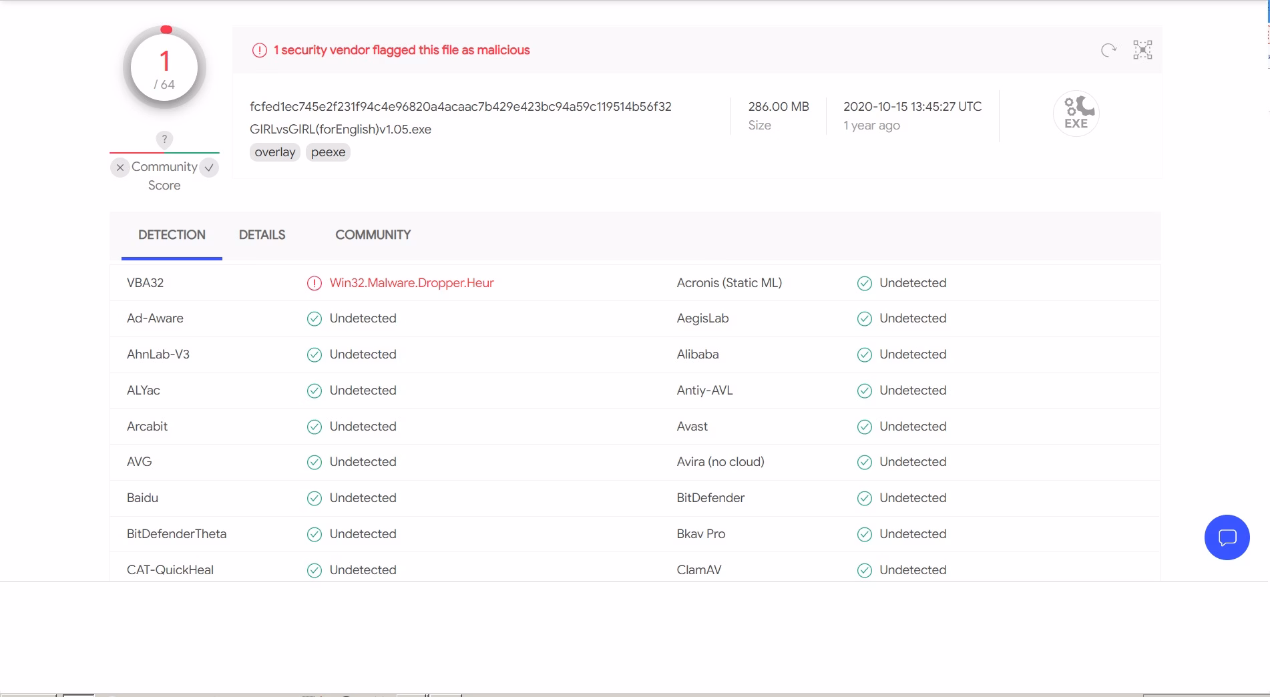This screenshot has width=1270, height=697.
Task: Click the EXE file type icon
Action: pyautogui.click(x=1076, y=113)
